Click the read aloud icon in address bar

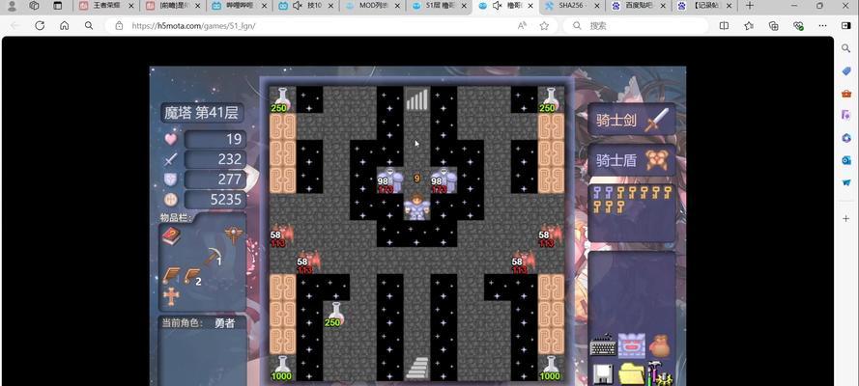point(522,26)
